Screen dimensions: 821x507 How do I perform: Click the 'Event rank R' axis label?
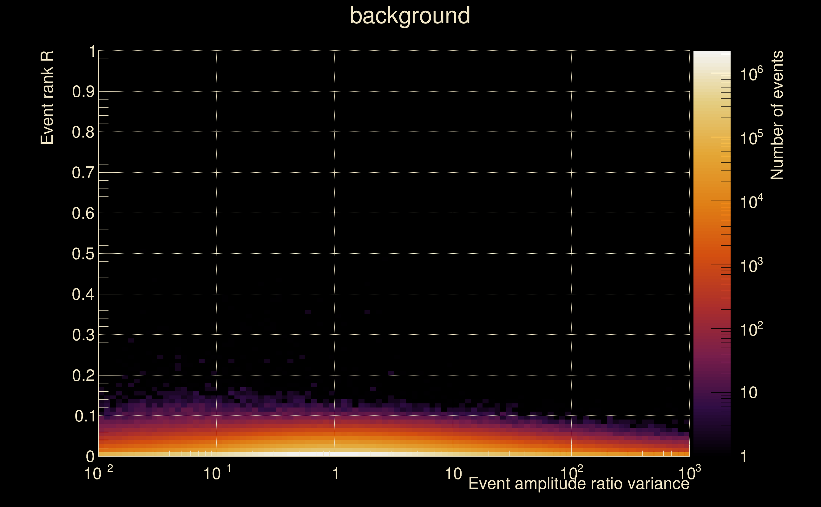[x=47, y=98]
